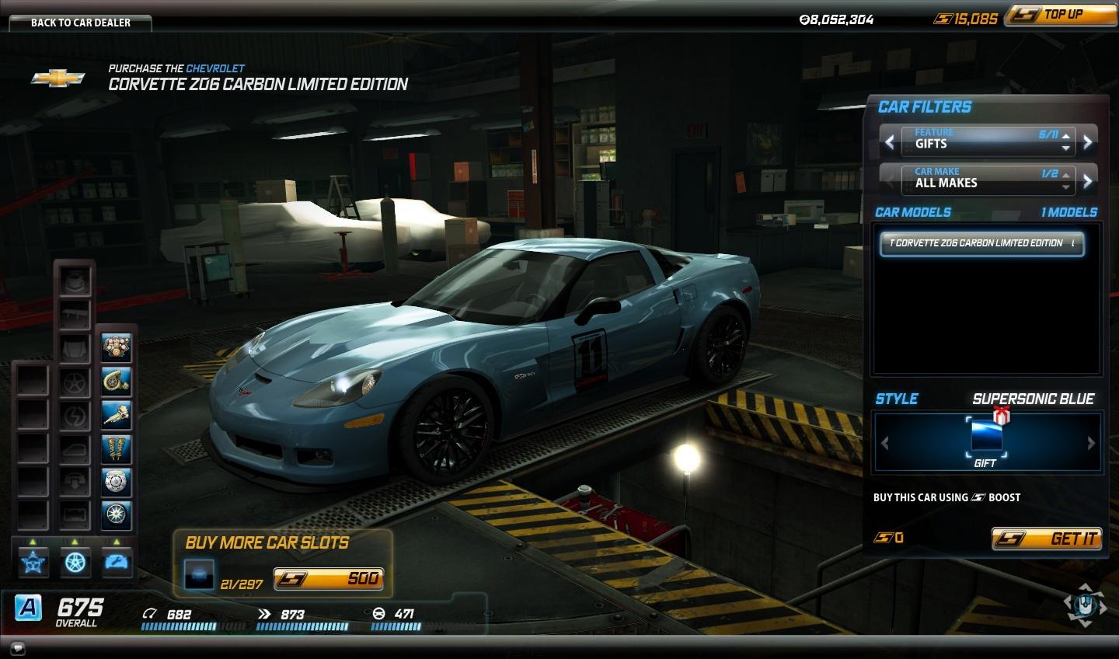Open the lowering kit visual slot

(x=75, y=482)
